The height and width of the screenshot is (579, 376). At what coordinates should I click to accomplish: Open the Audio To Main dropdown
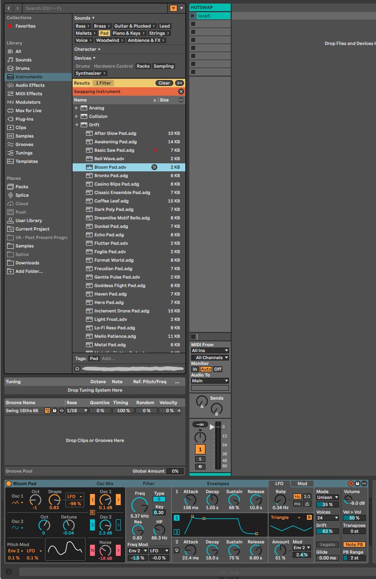point(210,381)
